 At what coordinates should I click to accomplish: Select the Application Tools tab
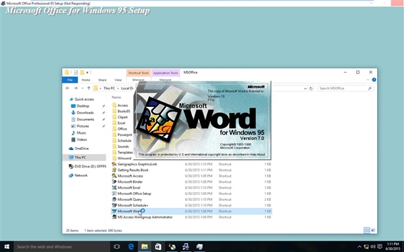click(166, 73)
